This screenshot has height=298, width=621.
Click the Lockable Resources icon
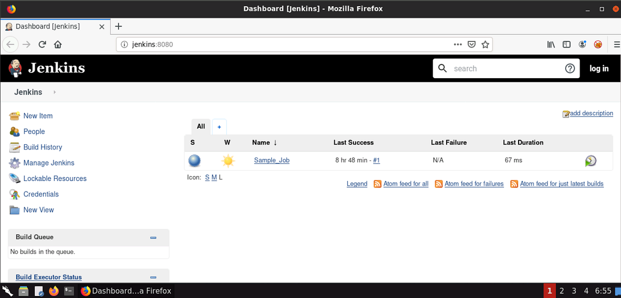14,178
